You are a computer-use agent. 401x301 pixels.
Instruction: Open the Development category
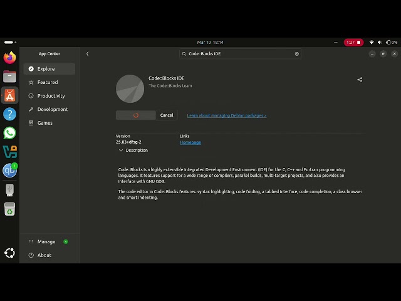[49, 109]
